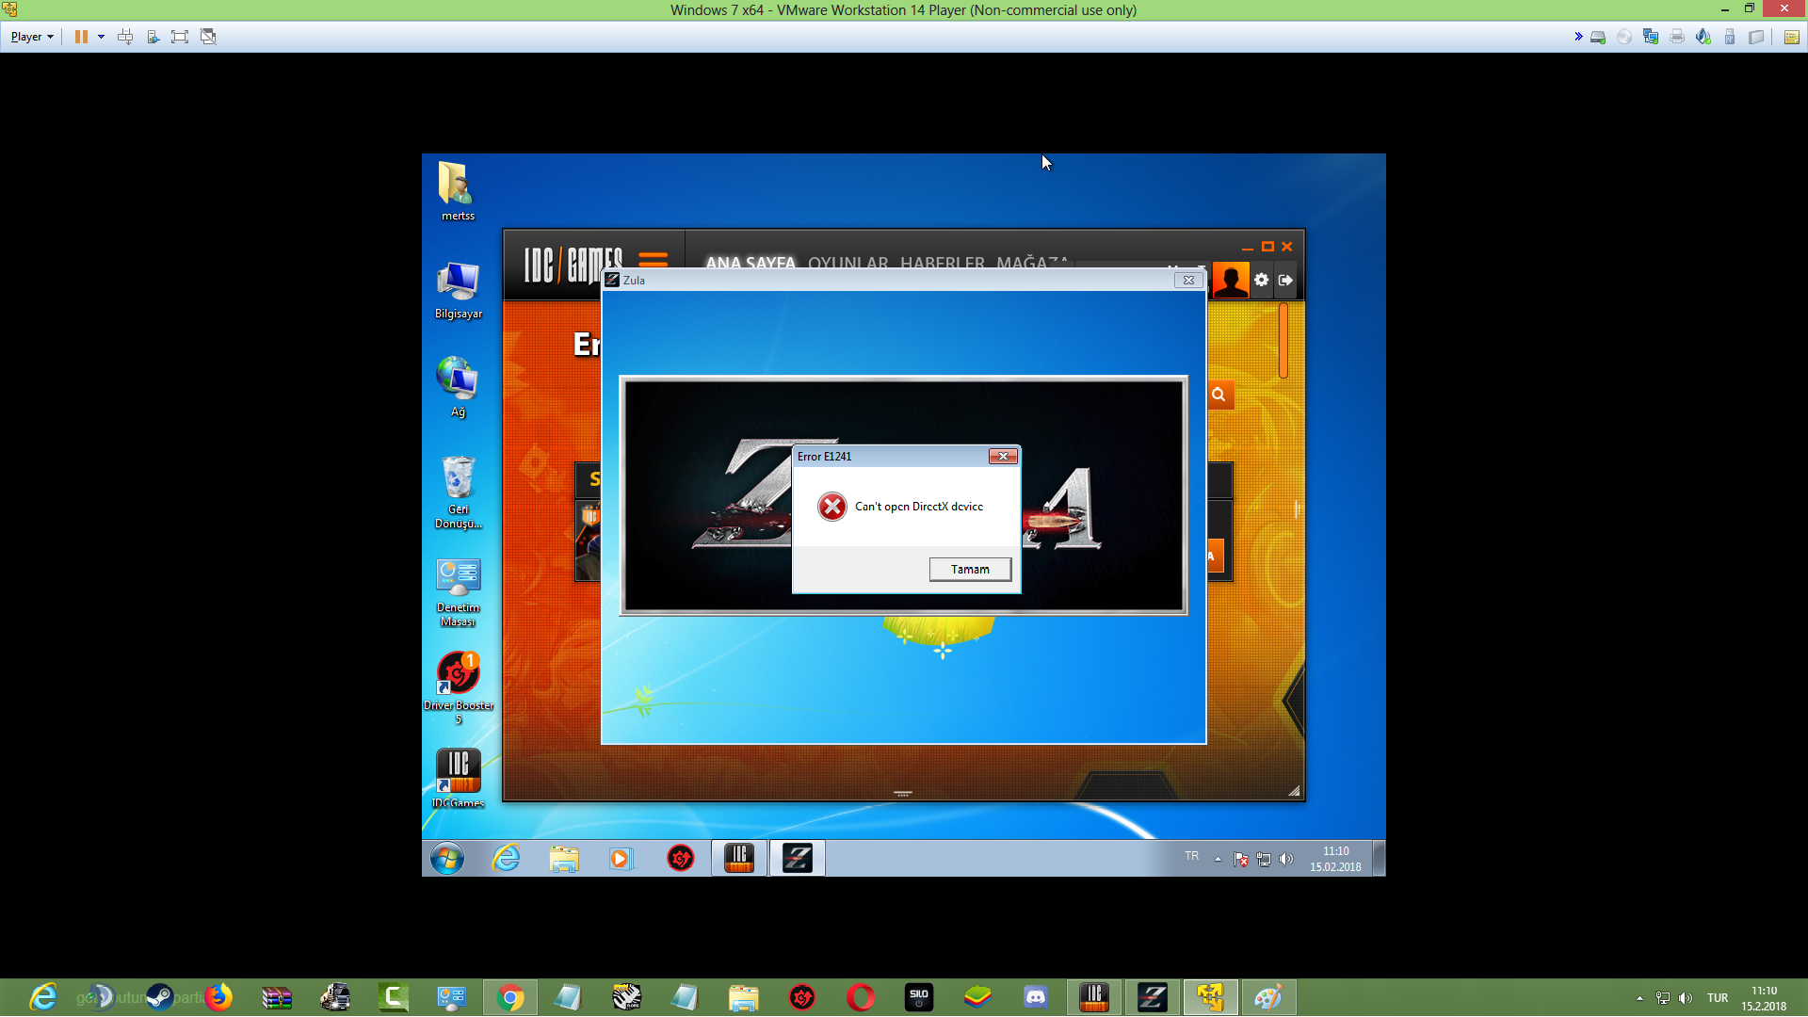
Task: Open the IDC Games hamburger menu
Action: 653,259
